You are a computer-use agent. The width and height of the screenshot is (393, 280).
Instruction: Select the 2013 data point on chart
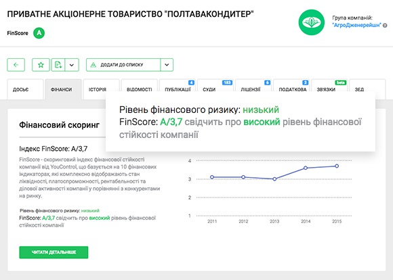[274, 179]
